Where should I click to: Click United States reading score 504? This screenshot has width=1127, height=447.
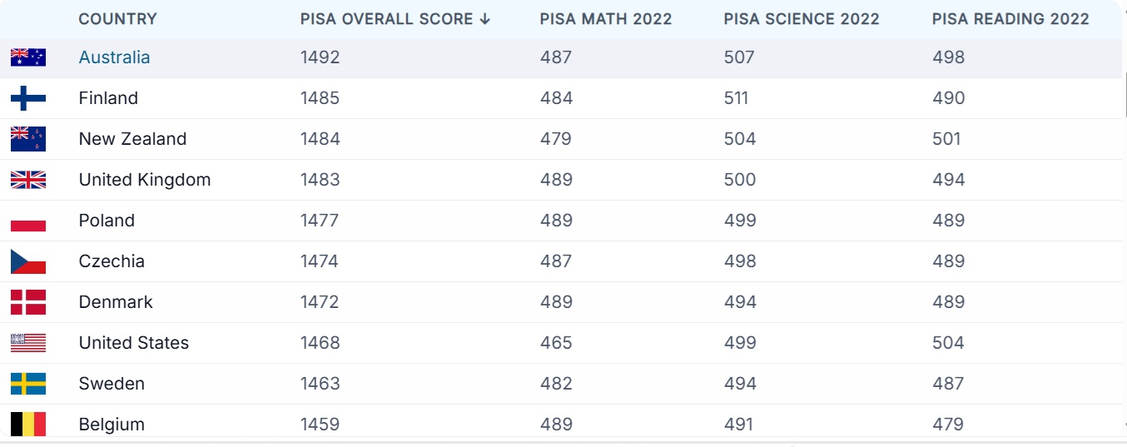click(x=948, y=343)
